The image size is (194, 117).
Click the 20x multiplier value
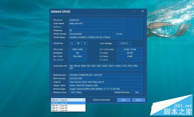[78, 53]
